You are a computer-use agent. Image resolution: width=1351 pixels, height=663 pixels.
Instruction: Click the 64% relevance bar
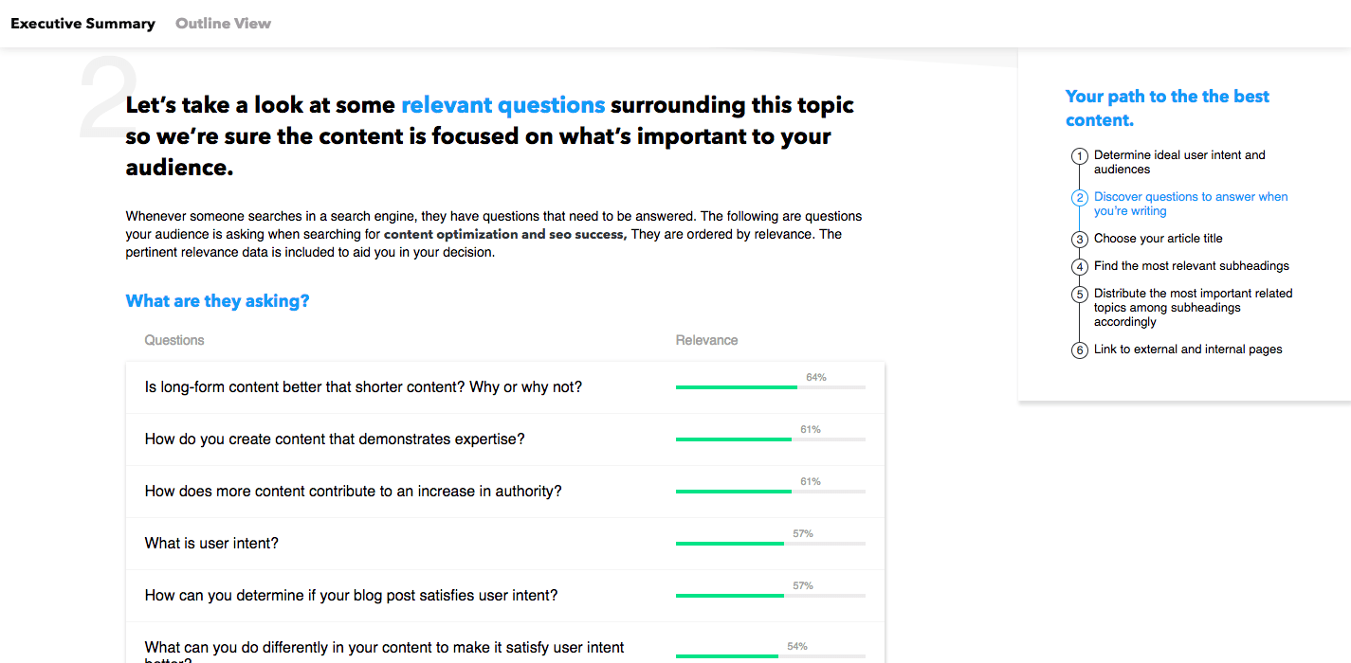coord(770,387)
